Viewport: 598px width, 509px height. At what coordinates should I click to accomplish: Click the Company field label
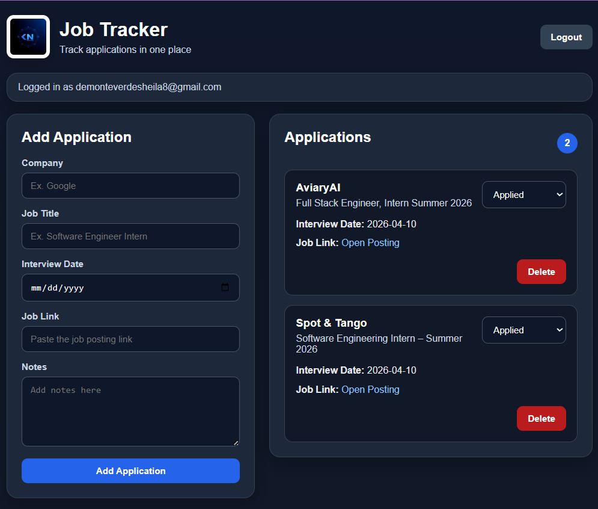click(42, 163)
